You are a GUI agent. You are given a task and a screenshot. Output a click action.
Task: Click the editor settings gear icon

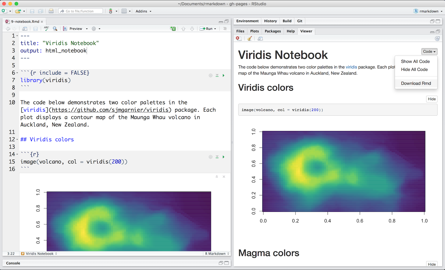pyautogui.click(x=94, y=29)
